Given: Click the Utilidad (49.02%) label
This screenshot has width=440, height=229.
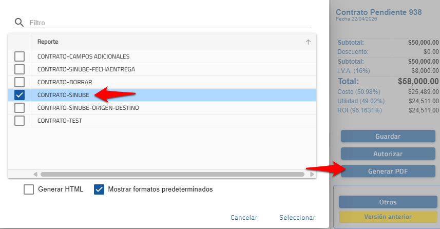Looking at the screenshot, I should tap(361, 101).
